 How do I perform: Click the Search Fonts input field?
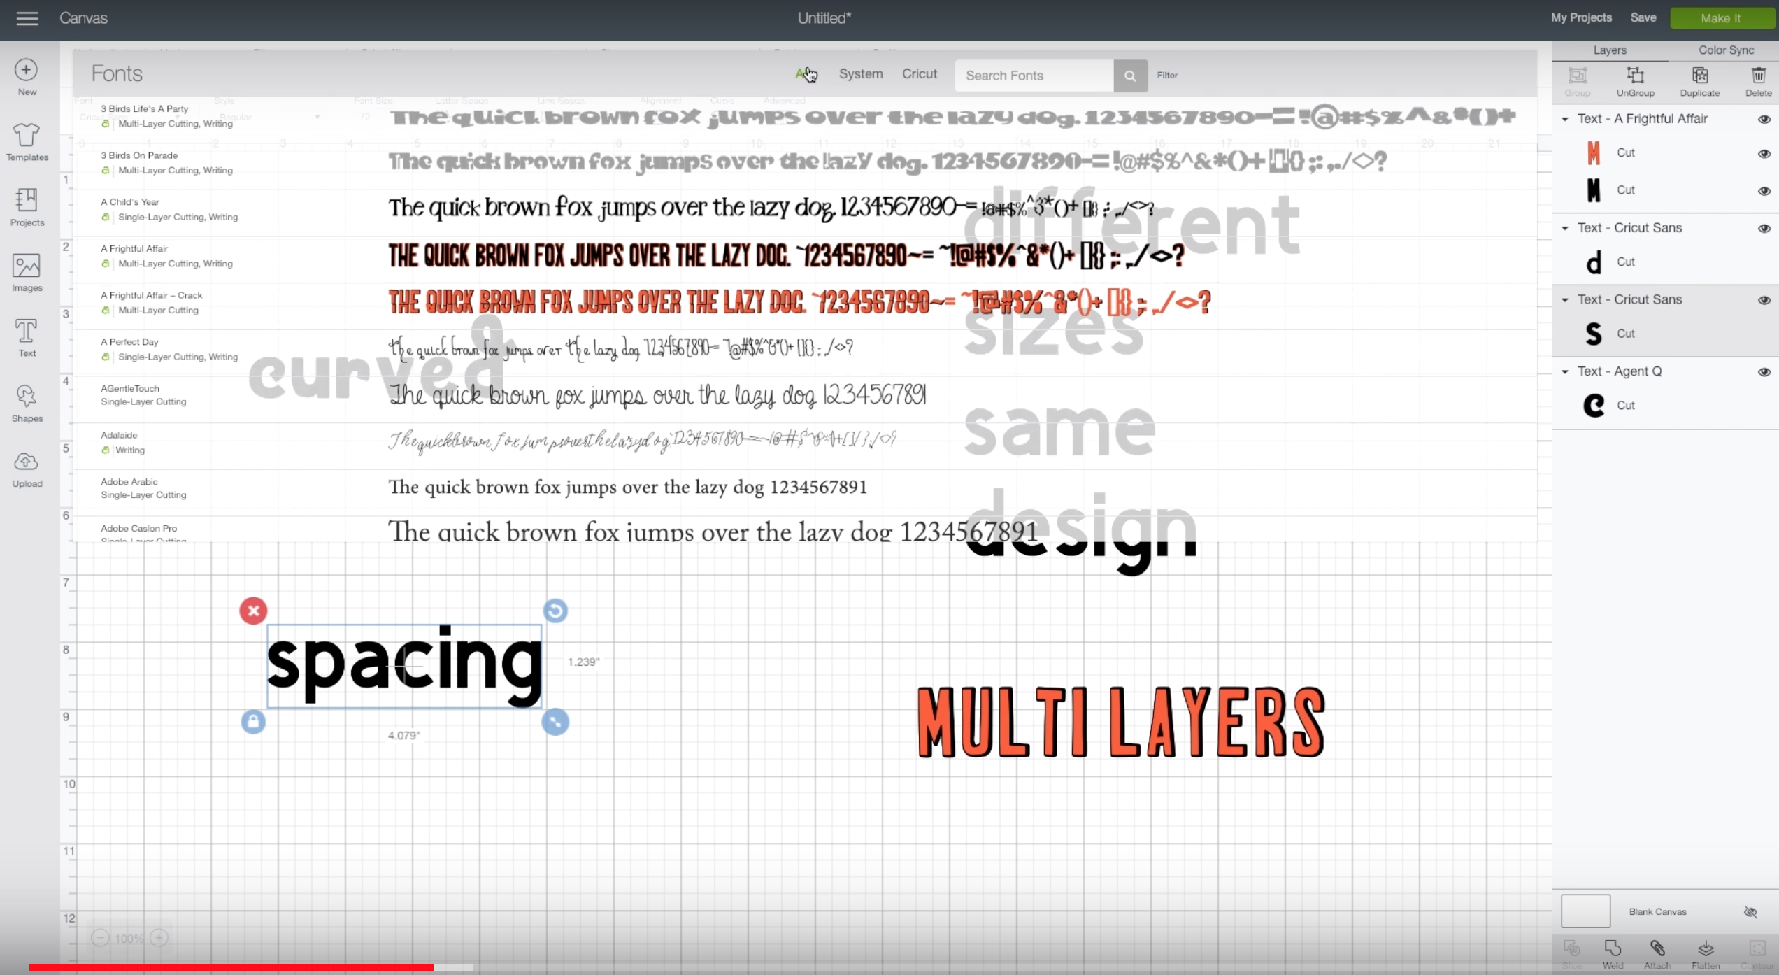click(1035, 74)
